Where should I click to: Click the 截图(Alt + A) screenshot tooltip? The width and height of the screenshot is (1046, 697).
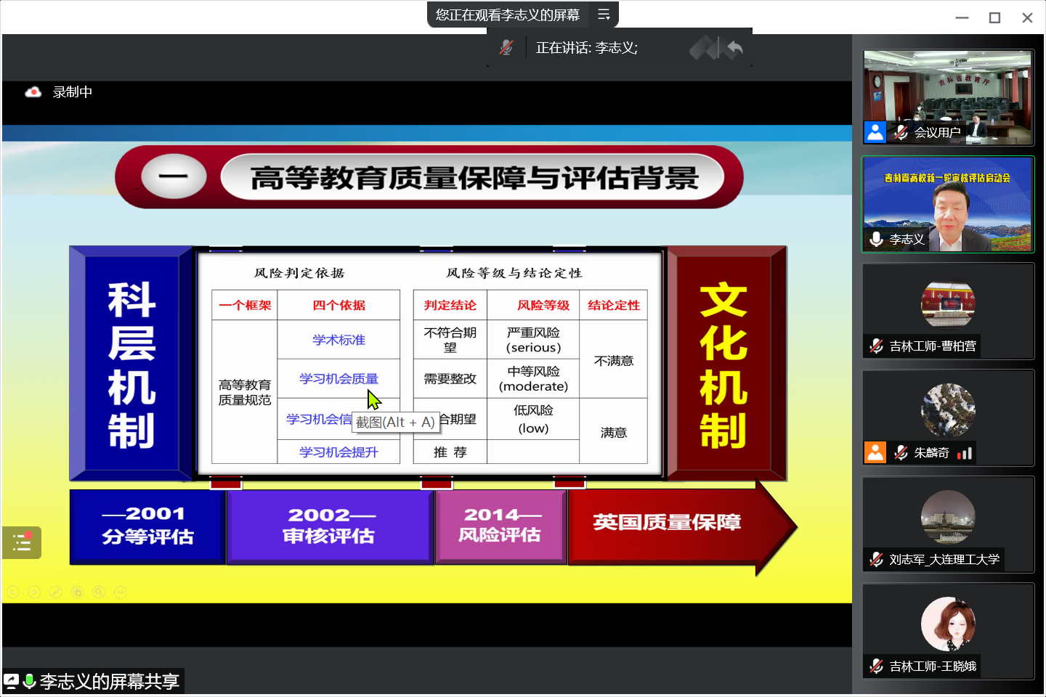point(395,423)
